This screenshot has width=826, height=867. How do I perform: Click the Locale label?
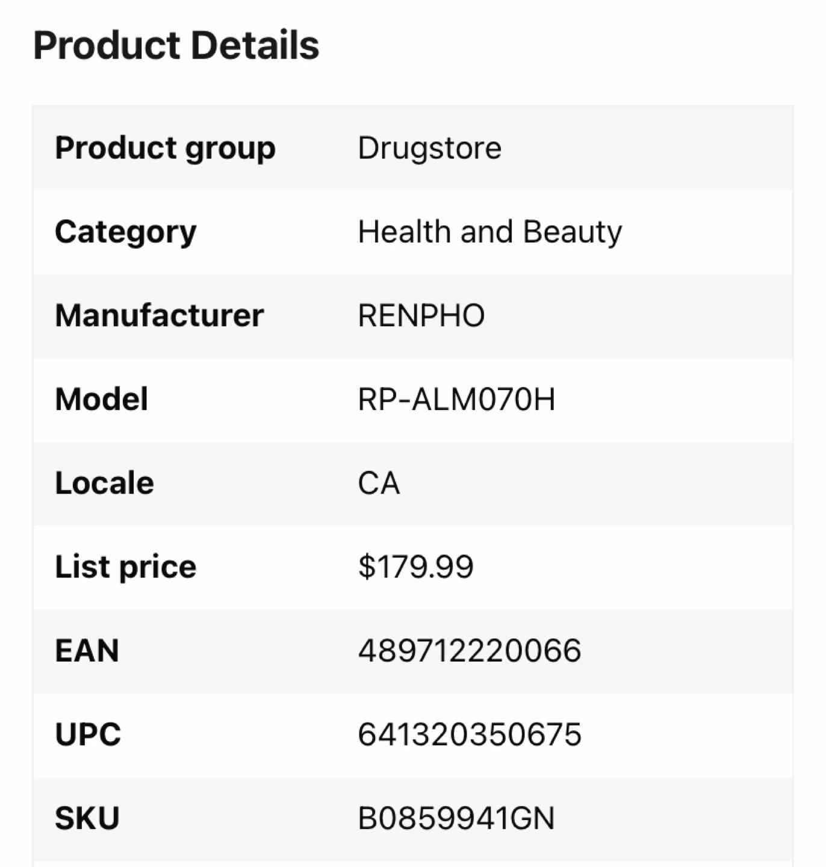point(104,483)
